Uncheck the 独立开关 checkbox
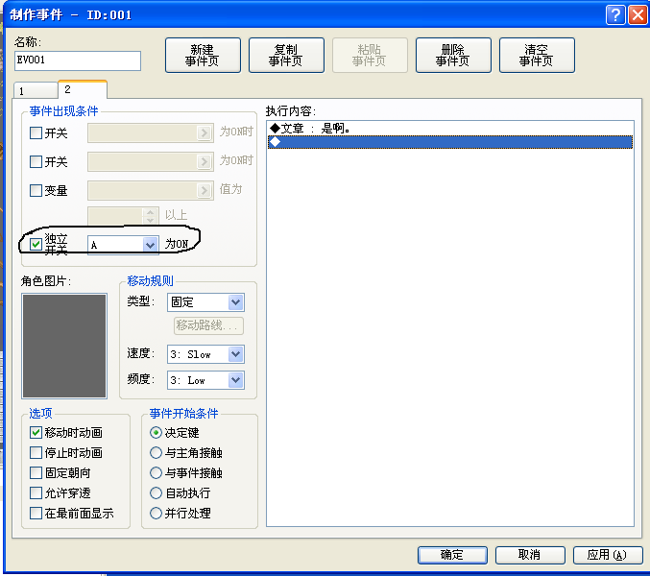Image resolution: width=650 pixels, height=576 pixels. pos(36,245)
